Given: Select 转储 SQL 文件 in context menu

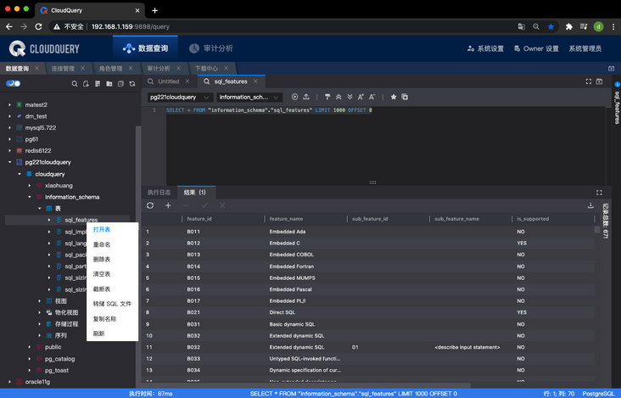Looking at the screenshot, I should [x=112, y=304].
